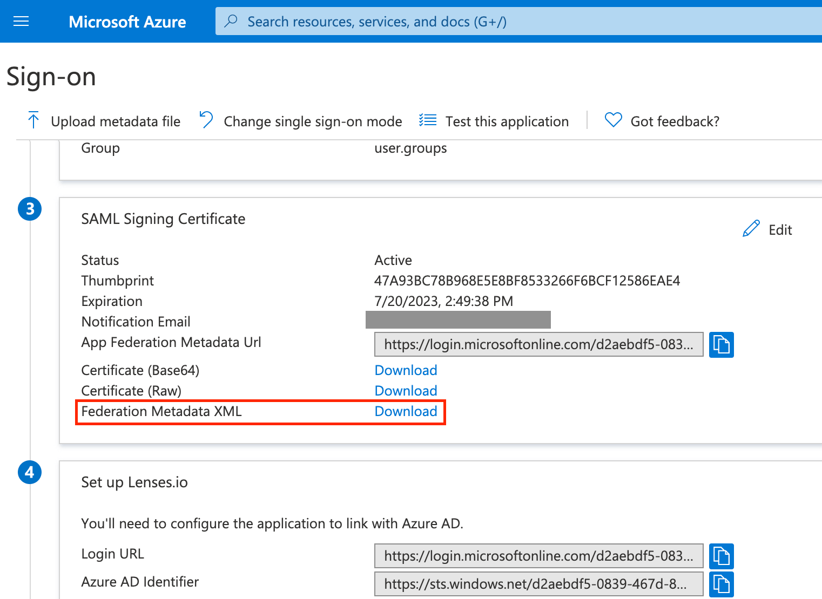Click the Status label
Screen dimensions: 822x599
tap(100, 260)
